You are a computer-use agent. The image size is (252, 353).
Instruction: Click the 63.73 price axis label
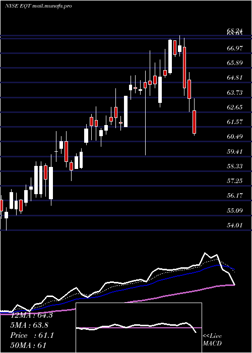[x=235, y=92]
